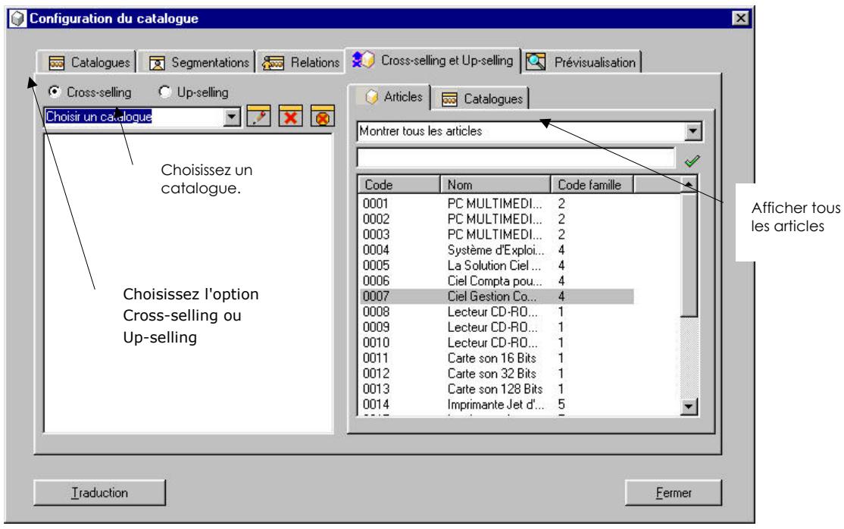Select the 'Système d'Exploi...' article row
Viewport: 844px width, 529px height.
pyautogui.click(x=496, y=250)
